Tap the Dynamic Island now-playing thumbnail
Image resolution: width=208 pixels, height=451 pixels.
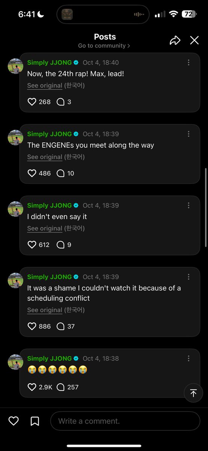(x=67, y=14)
